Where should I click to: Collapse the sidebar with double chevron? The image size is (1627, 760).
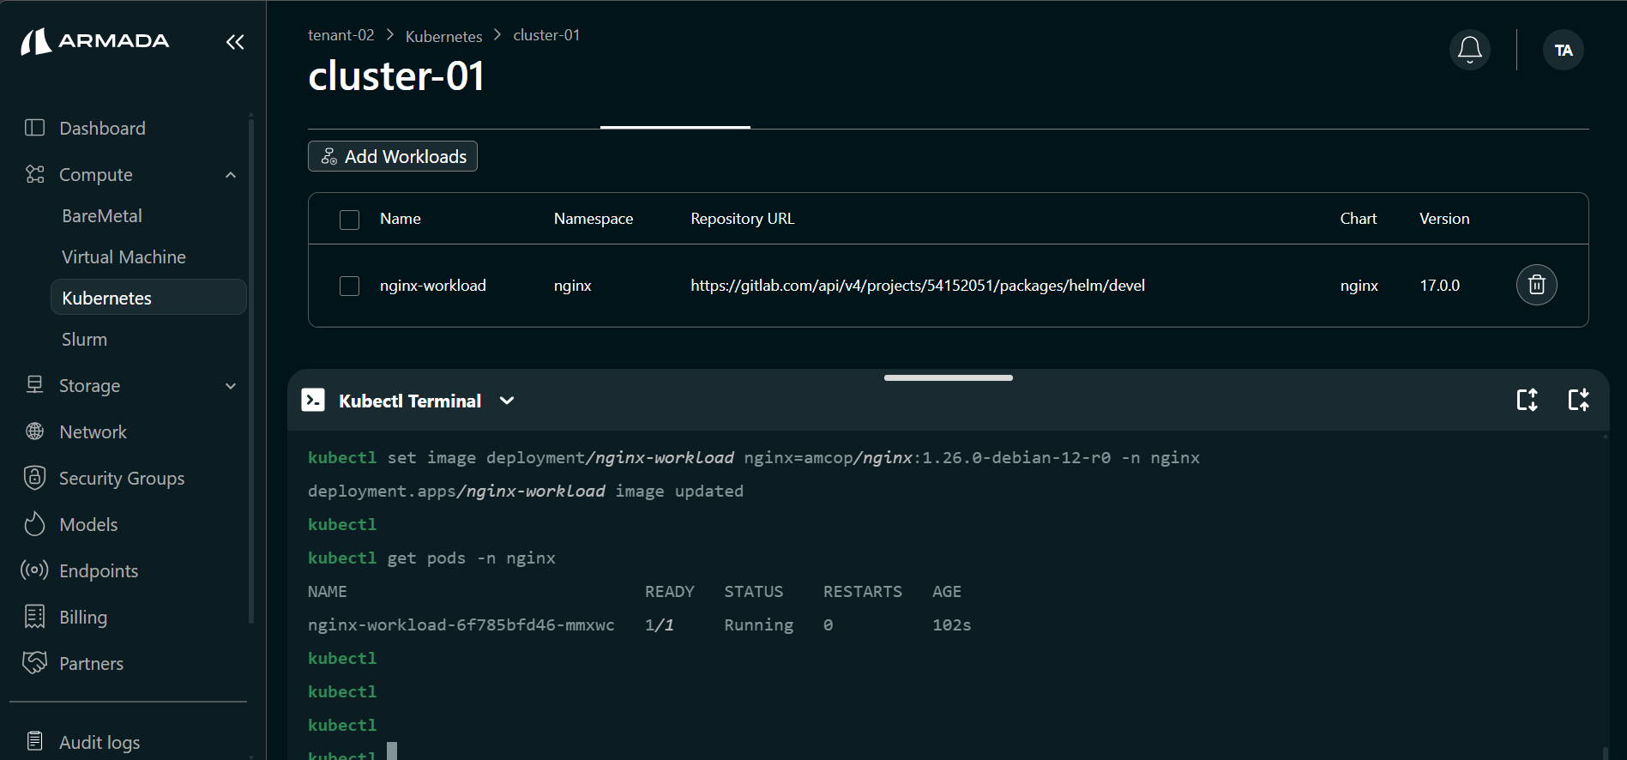click(x=235, y=42)
